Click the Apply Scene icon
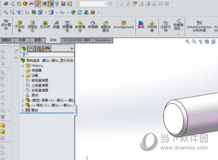218x160 pixels. [x=86, y=13]
